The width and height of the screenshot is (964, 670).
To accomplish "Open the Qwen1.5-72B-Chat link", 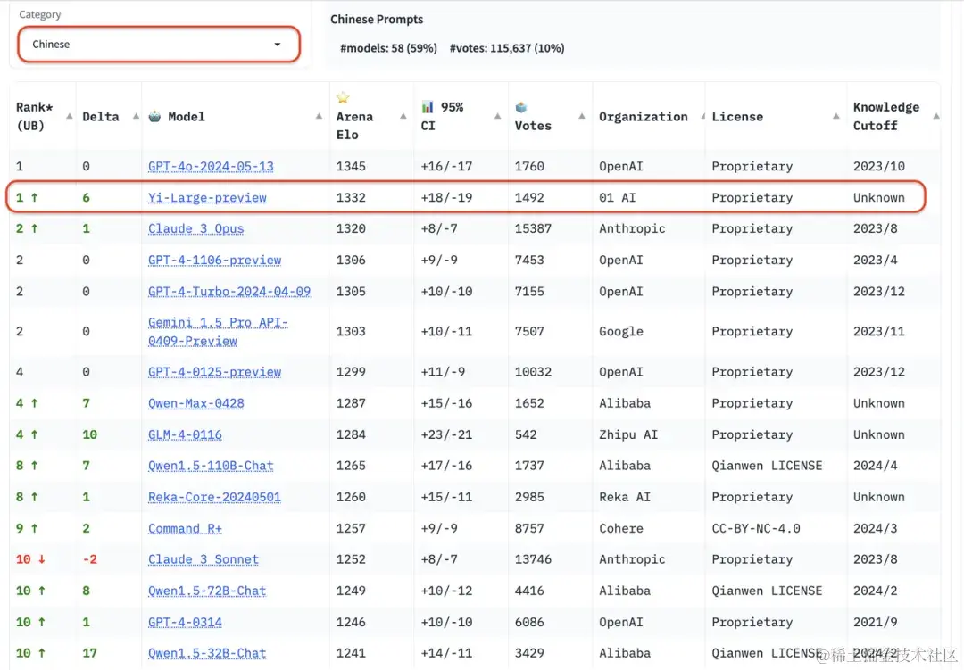I will point(207,591).
